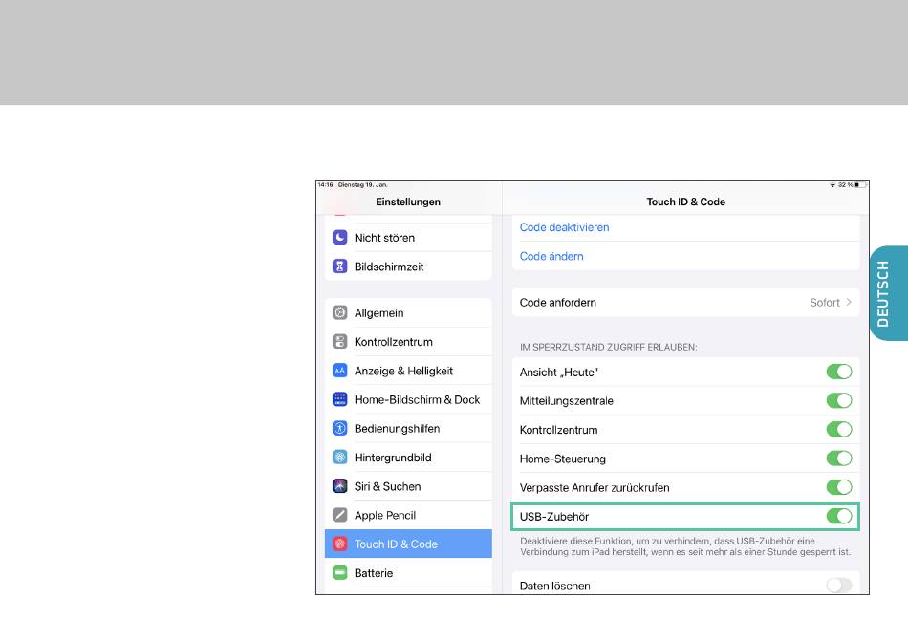Screen dimensions: 908x640
Task: Tap Code deaktivieren link
Action: [564, 227]
